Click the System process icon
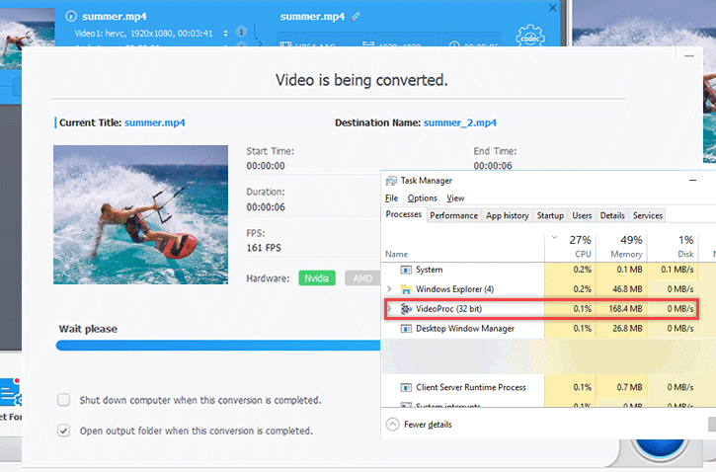716x472 pixels. pyautogui.click(x=405, y=270)
